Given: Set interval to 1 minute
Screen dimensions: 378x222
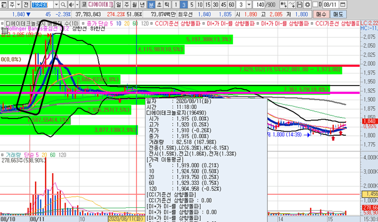Looking at the screenshot, I should point(176,4).
